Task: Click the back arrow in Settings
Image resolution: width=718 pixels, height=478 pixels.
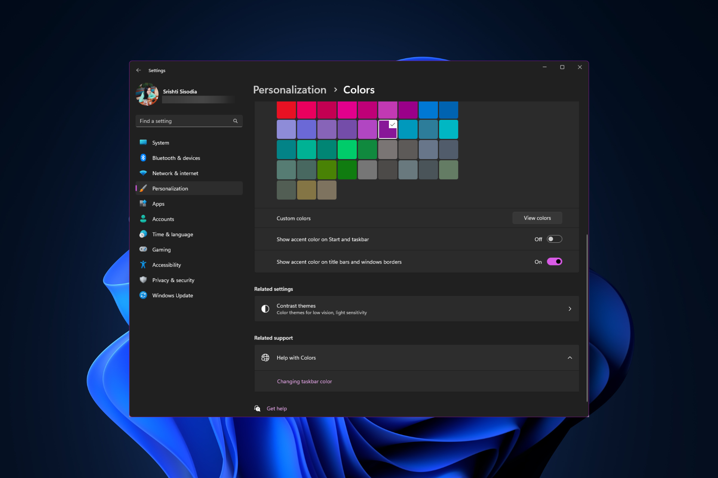Action: [139, 70]
